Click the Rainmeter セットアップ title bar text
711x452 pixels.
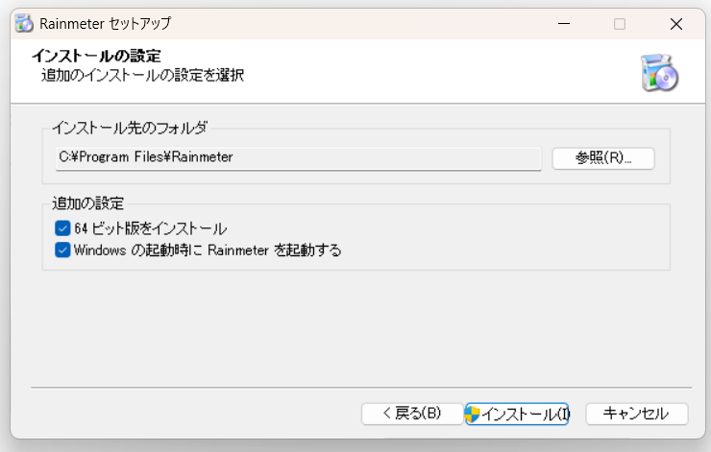[107, 23]
